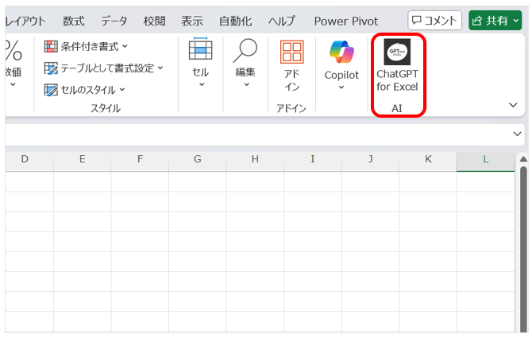Open Cell Styles (セルのスタイル)
532x338 pixels.
coord(84,90)
